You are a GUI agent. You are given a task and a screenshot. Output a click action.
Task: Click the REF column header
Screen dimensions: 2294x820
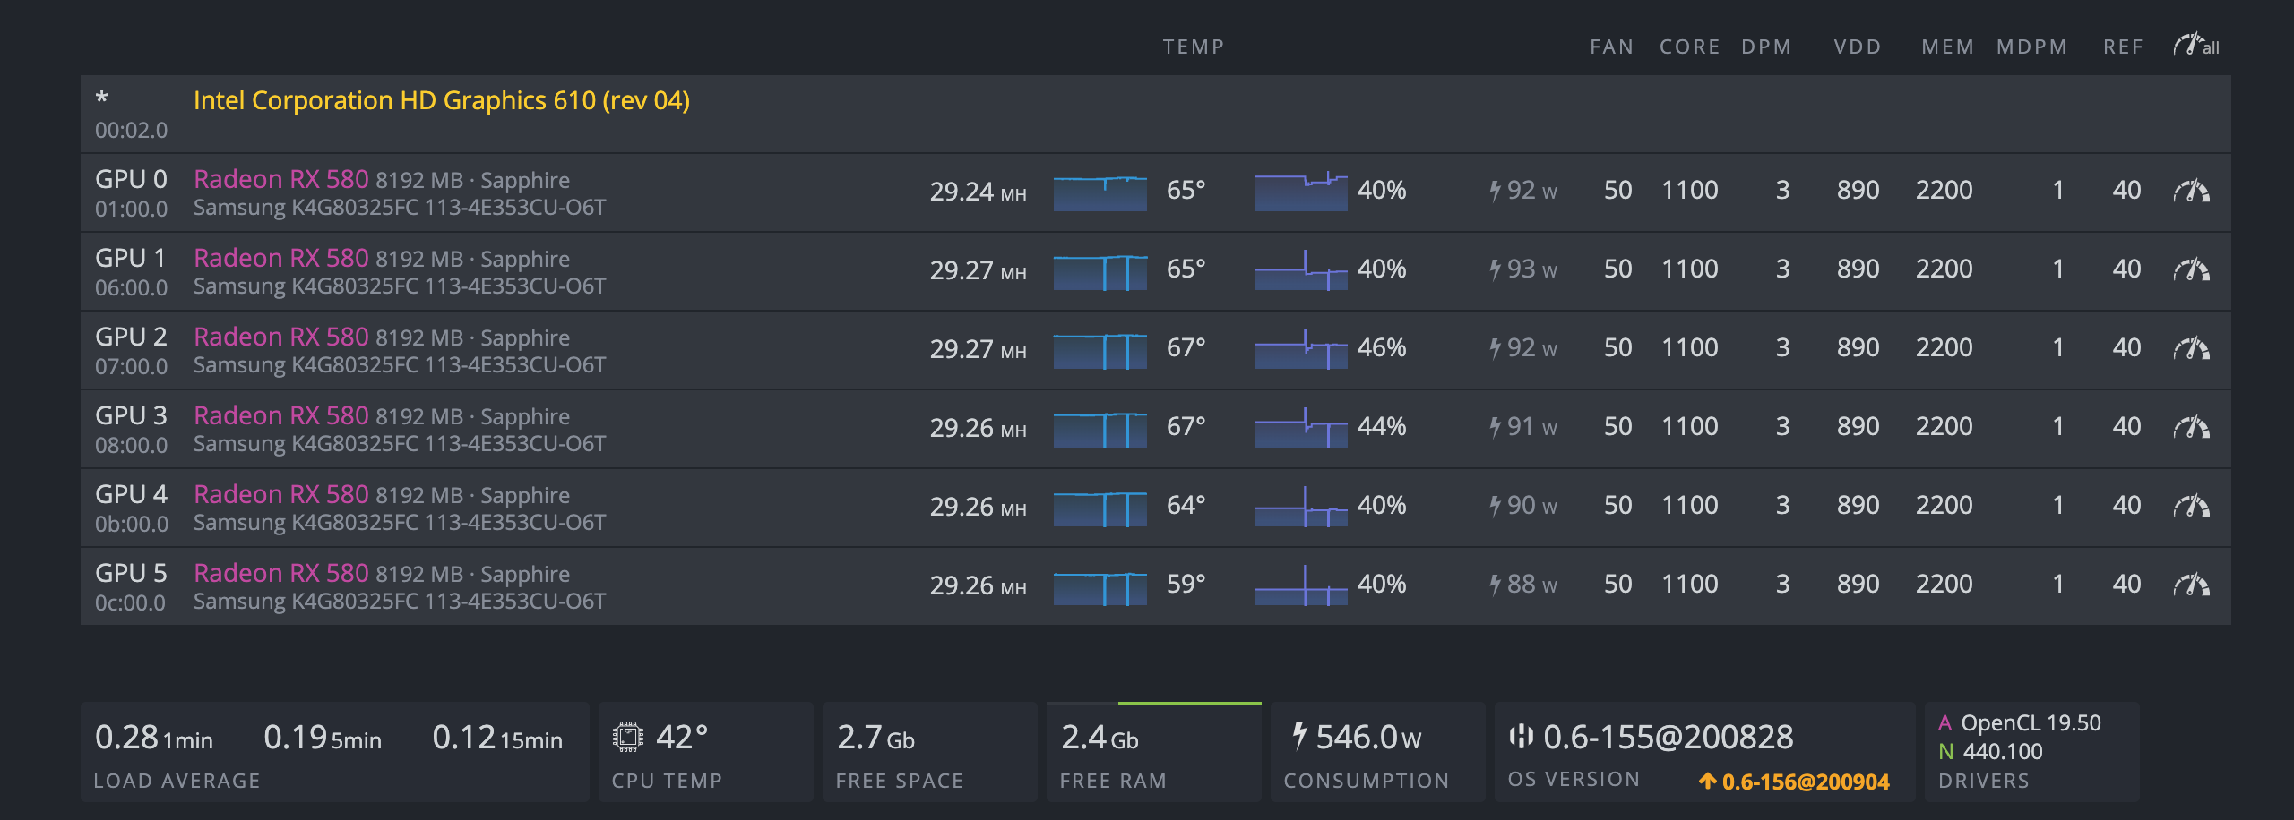click(x=2123, y=47)
